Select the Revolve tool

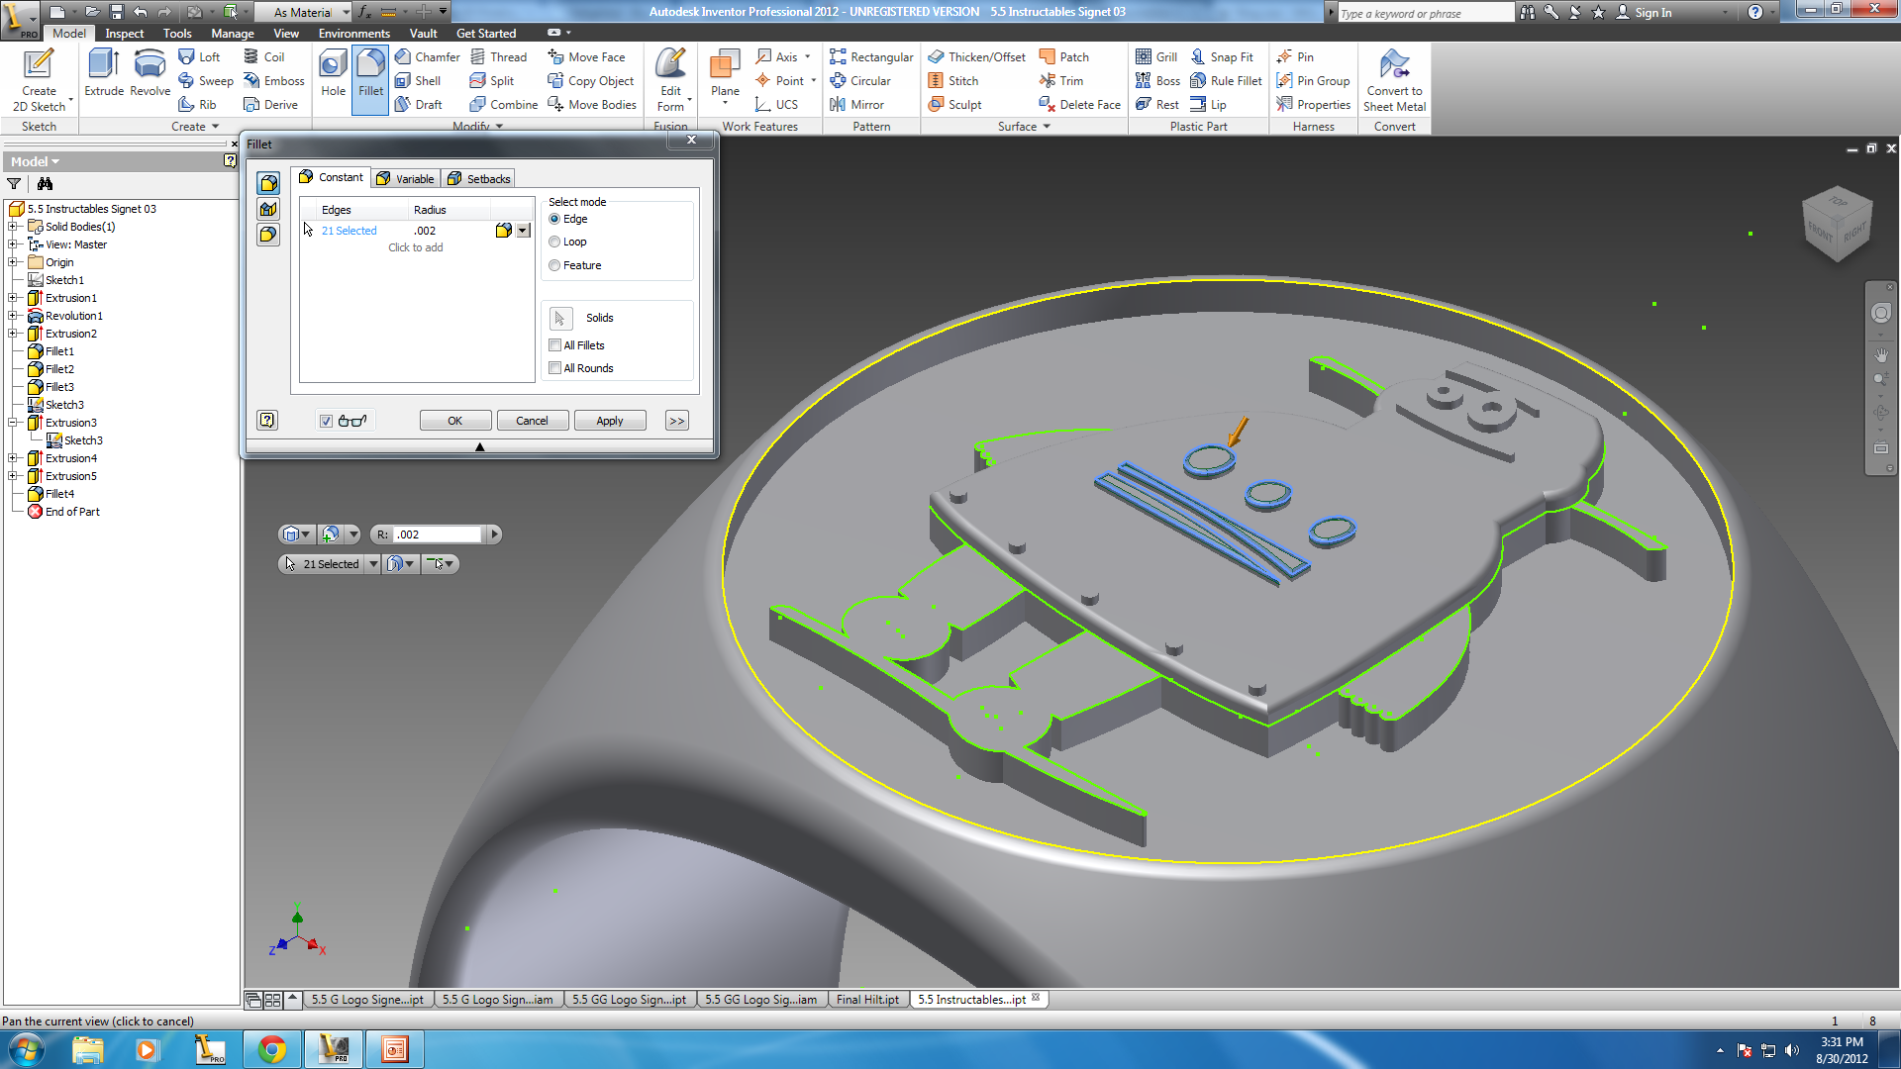(x=150, y=72)
